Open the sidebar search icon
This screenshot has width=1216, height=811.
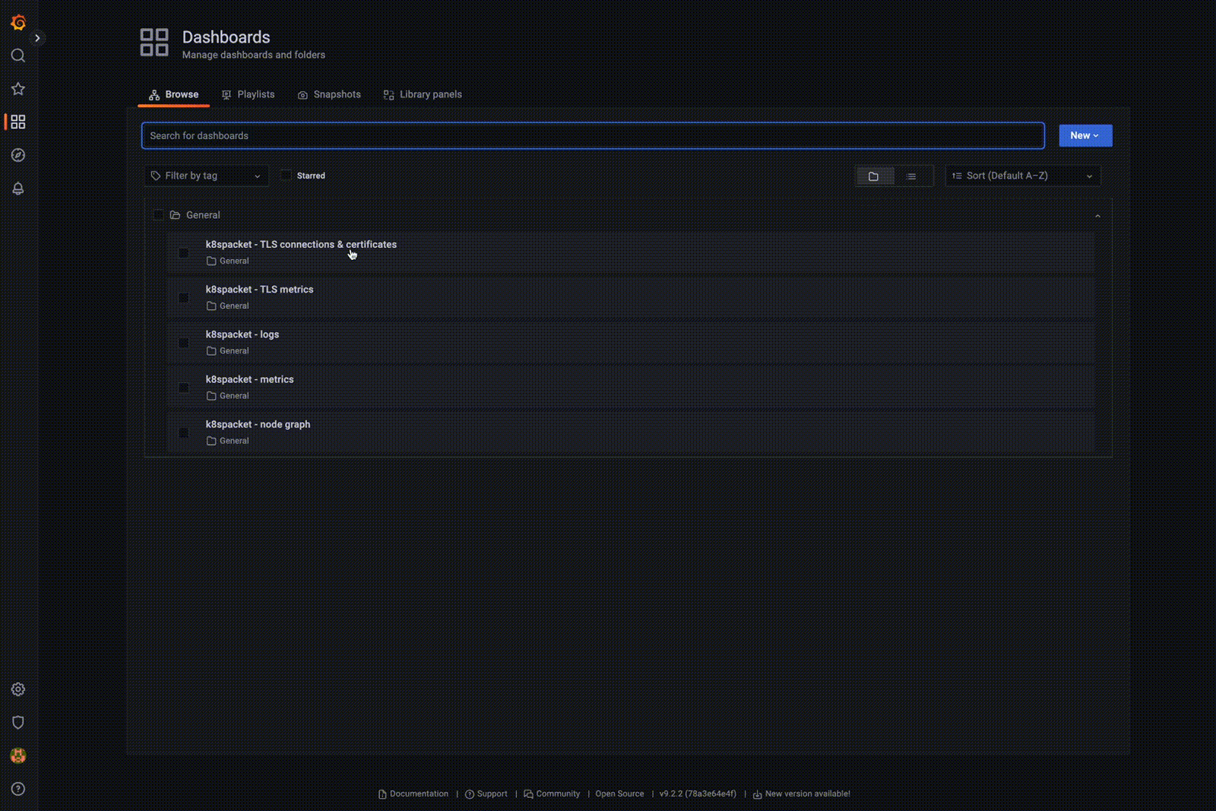[18, 55]
